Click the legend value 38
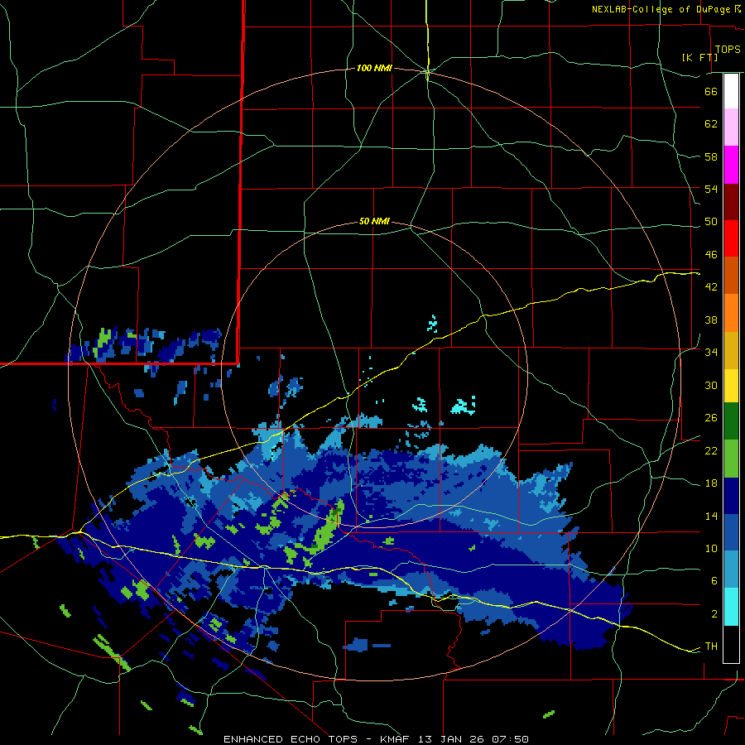Image resolution: width=745 pixels, height=745 pixels. click(711, 320)
